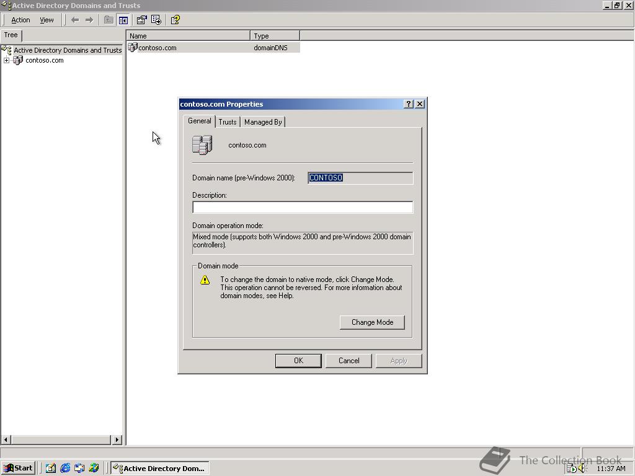The height and width of the screenshot is (476, 635).
Task: Click the warning icon in Domain mode group
Action: click(205, 280)
